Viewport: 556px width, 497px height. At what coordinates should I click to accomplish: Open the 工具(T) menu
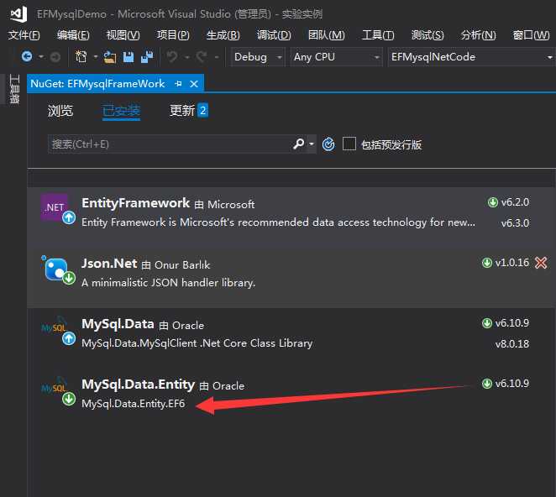coord(378,35)
